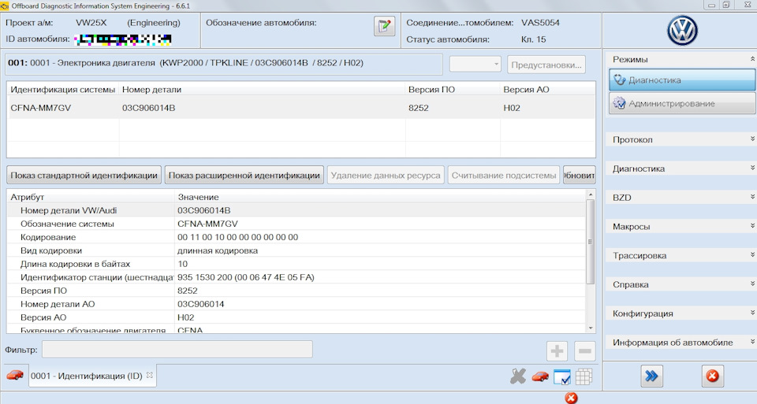Click the Значение column header

[380, 197]
